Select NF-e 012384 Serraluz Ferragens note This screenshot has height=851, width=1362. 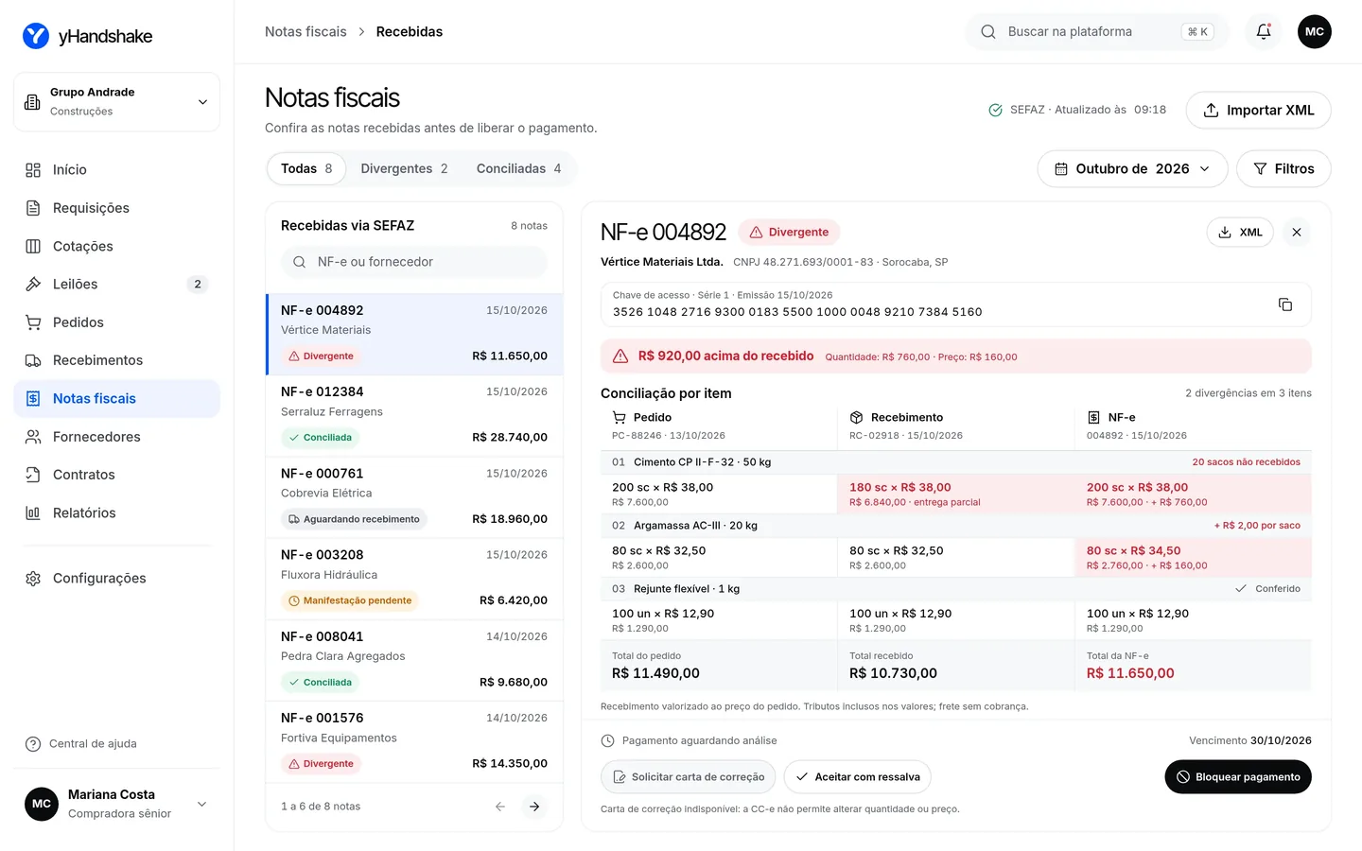coord(414,417)
